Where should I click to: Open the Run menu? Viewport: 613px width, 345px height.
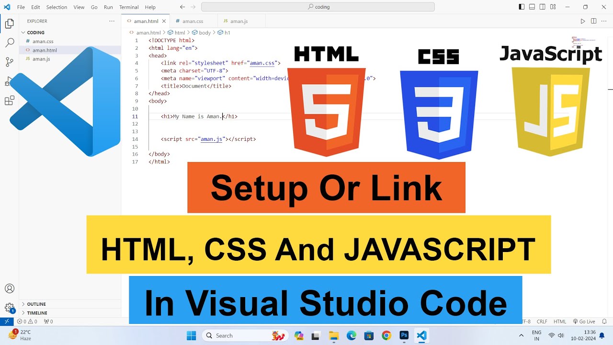(x=108, y=7)
